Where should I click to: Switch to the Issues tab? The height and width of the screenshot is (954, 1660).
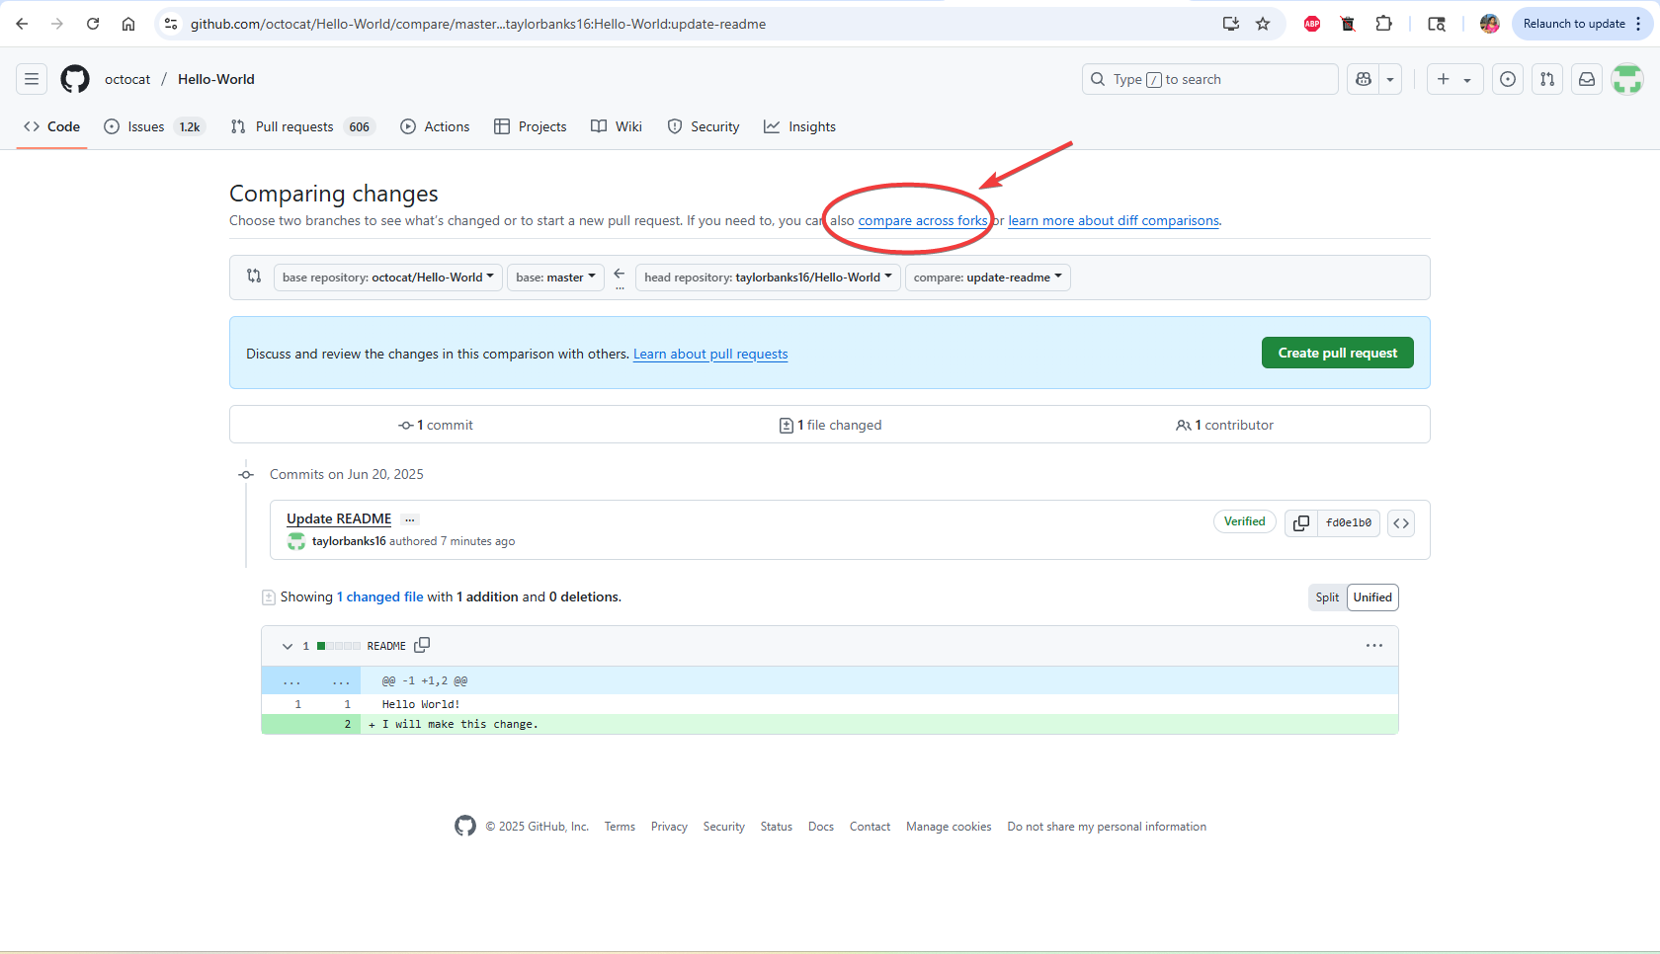coord(154,126)
